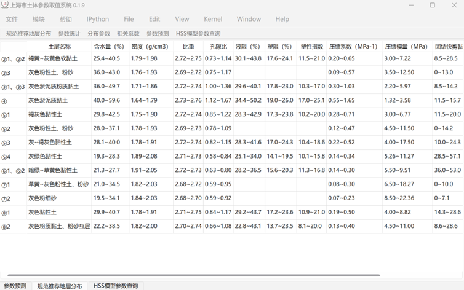Switch to the bottom 参数预测 tab
This screenshot has height=290, width=464.
15,286
